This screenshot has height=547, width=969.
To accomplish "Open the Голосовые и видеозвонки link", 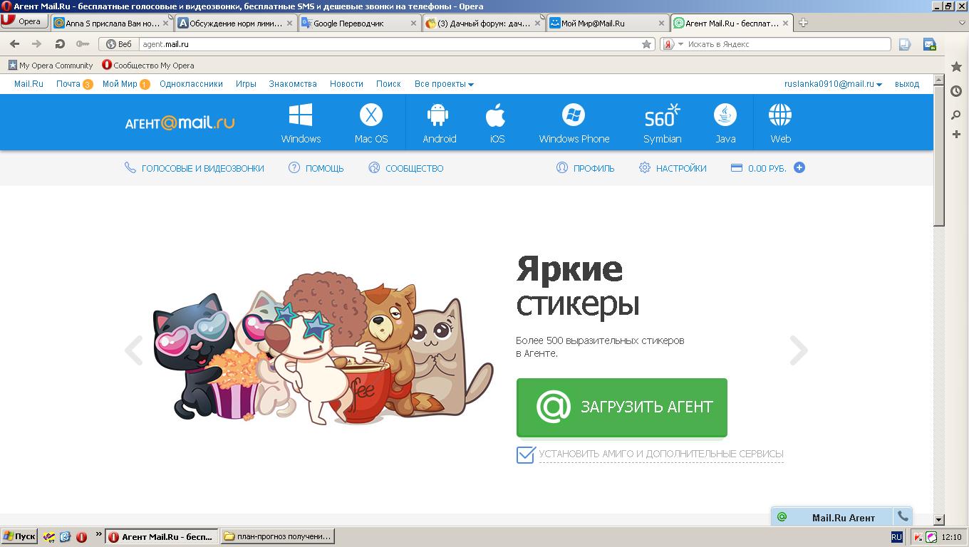I will click(x=202, y=169).
